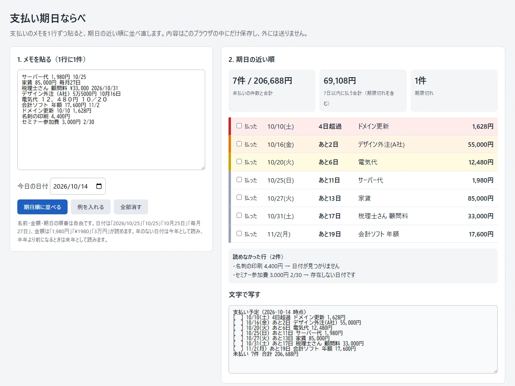The width and height of the screenshot is (515, 386).
Task: Click the 文字で写す output textarea
Action: click(363, 339)
